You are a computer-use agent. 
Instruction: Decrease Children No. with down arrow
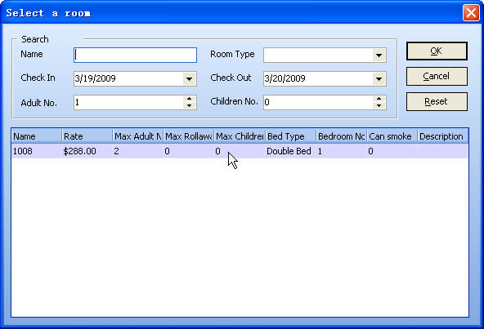pos(379,106)
